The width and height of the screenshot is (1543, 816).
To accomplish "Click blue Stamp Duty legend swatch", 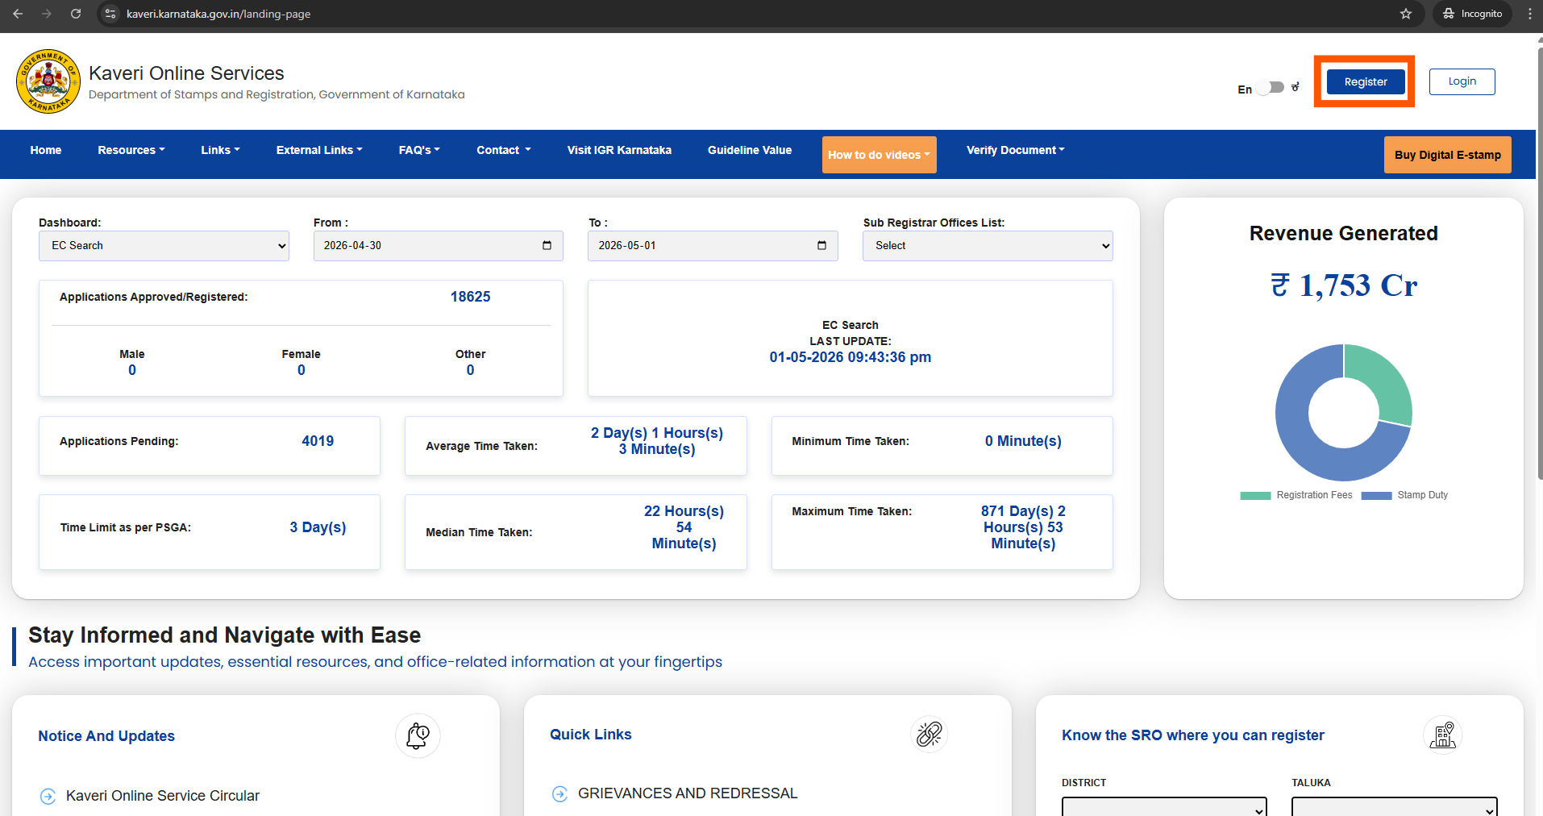I will coord(1376,495).
